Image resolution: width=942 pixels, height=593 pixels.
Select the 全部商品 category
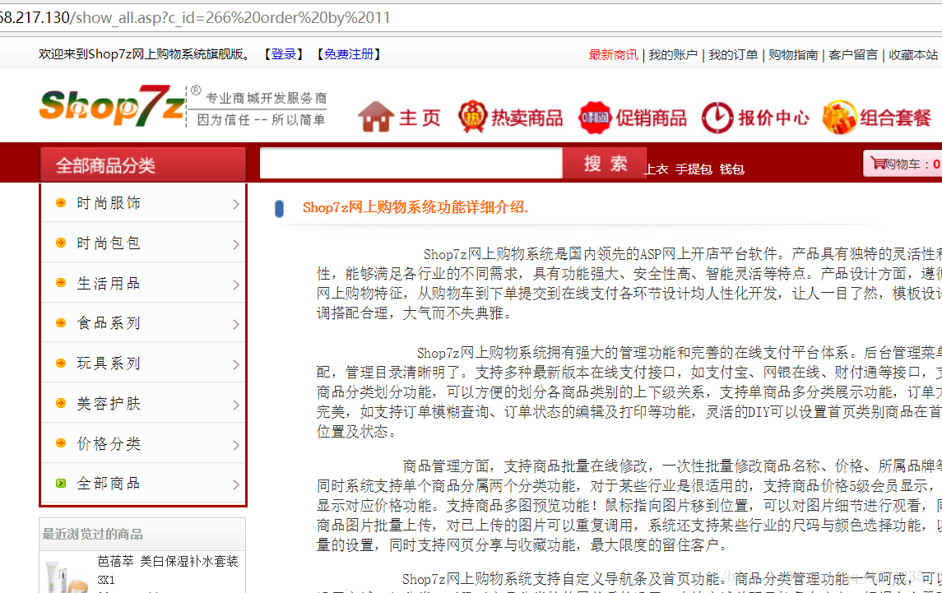pos(109,483)
